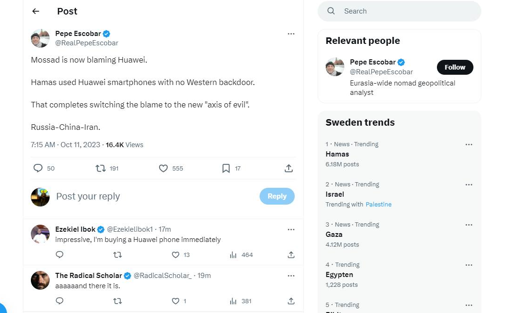
Task: Click the Palestine link under Israel trend
Action: [x=378, y=205]
